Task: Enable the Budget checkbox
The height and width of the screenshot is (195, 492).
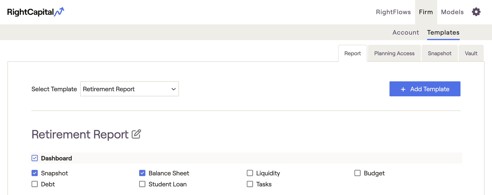Action: point(357,173)
